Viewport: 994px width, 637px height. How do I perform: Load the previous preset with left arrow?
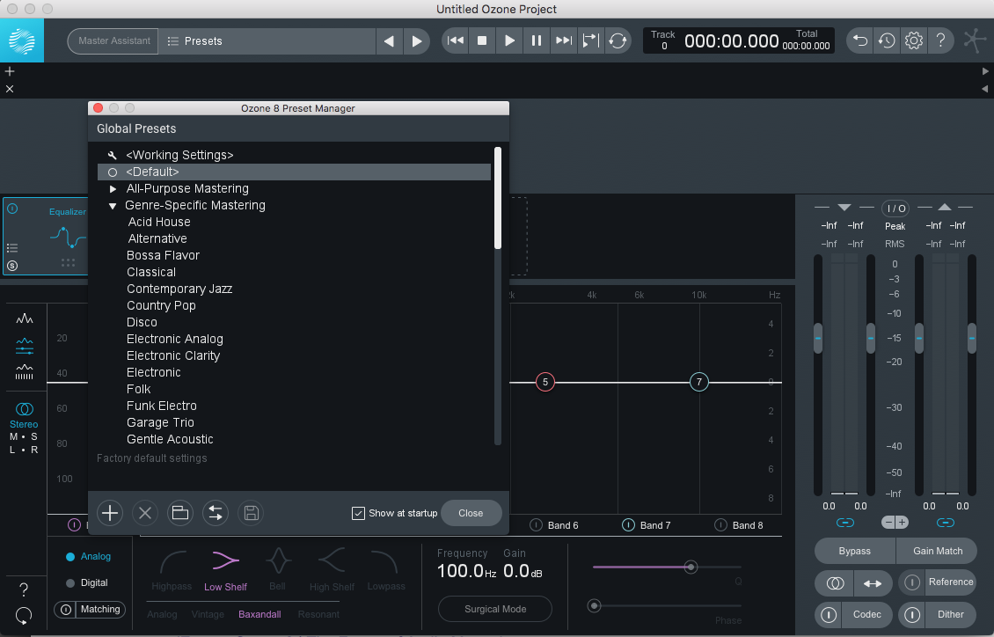pyautogui.click(x=389, y=41)
